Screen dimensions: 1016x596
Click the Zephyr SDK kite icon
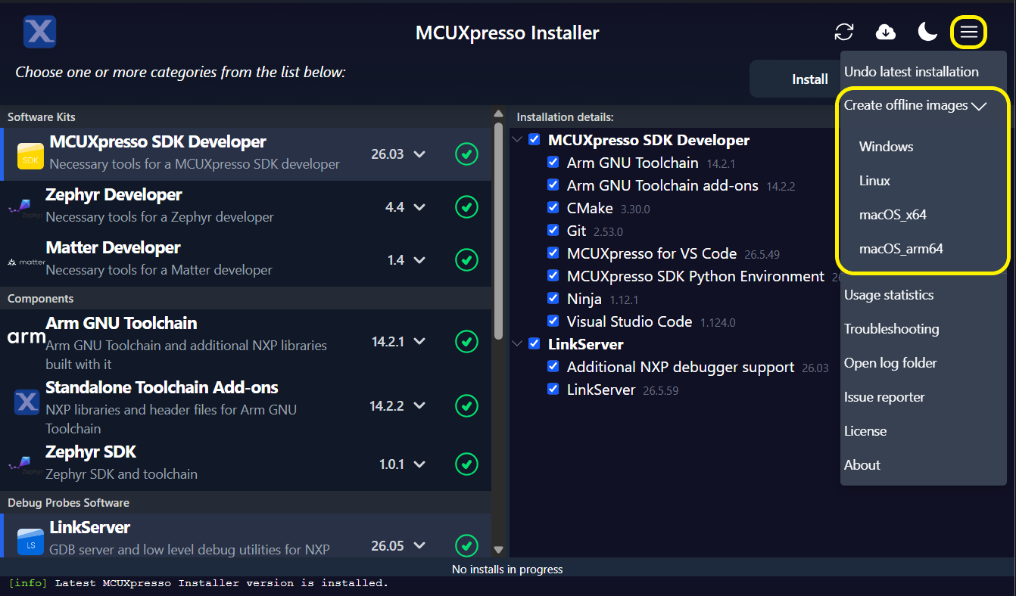point(26,464)
